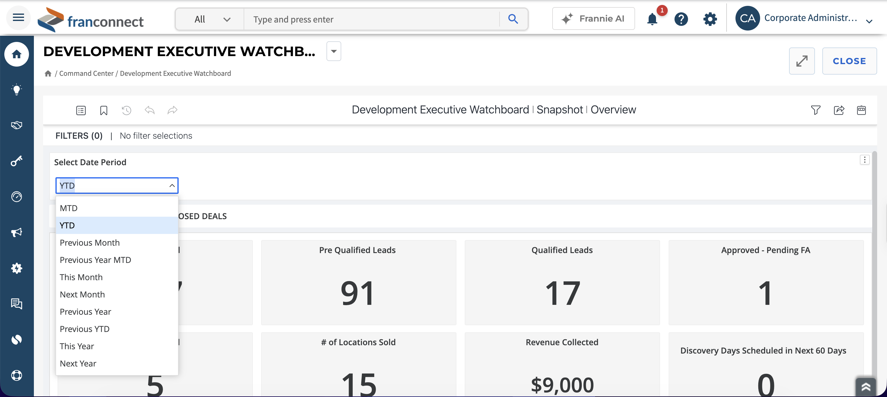This screenshot has height=397, width=887.
Task: Select Previous Month option
Action: pos(117,243)
